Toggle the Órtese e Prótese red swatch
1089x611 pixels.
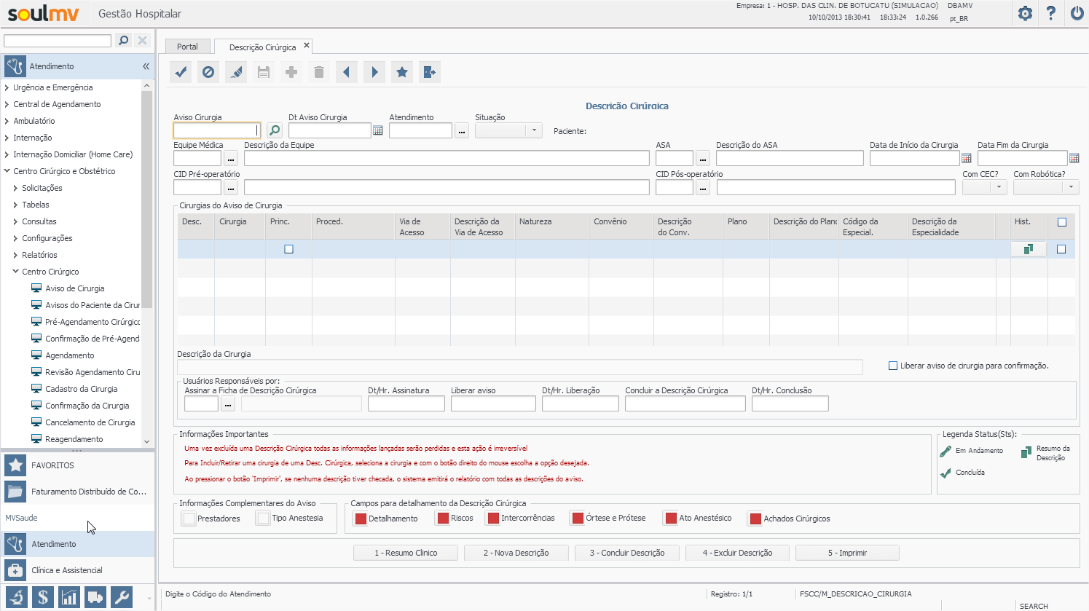[578, 519]
